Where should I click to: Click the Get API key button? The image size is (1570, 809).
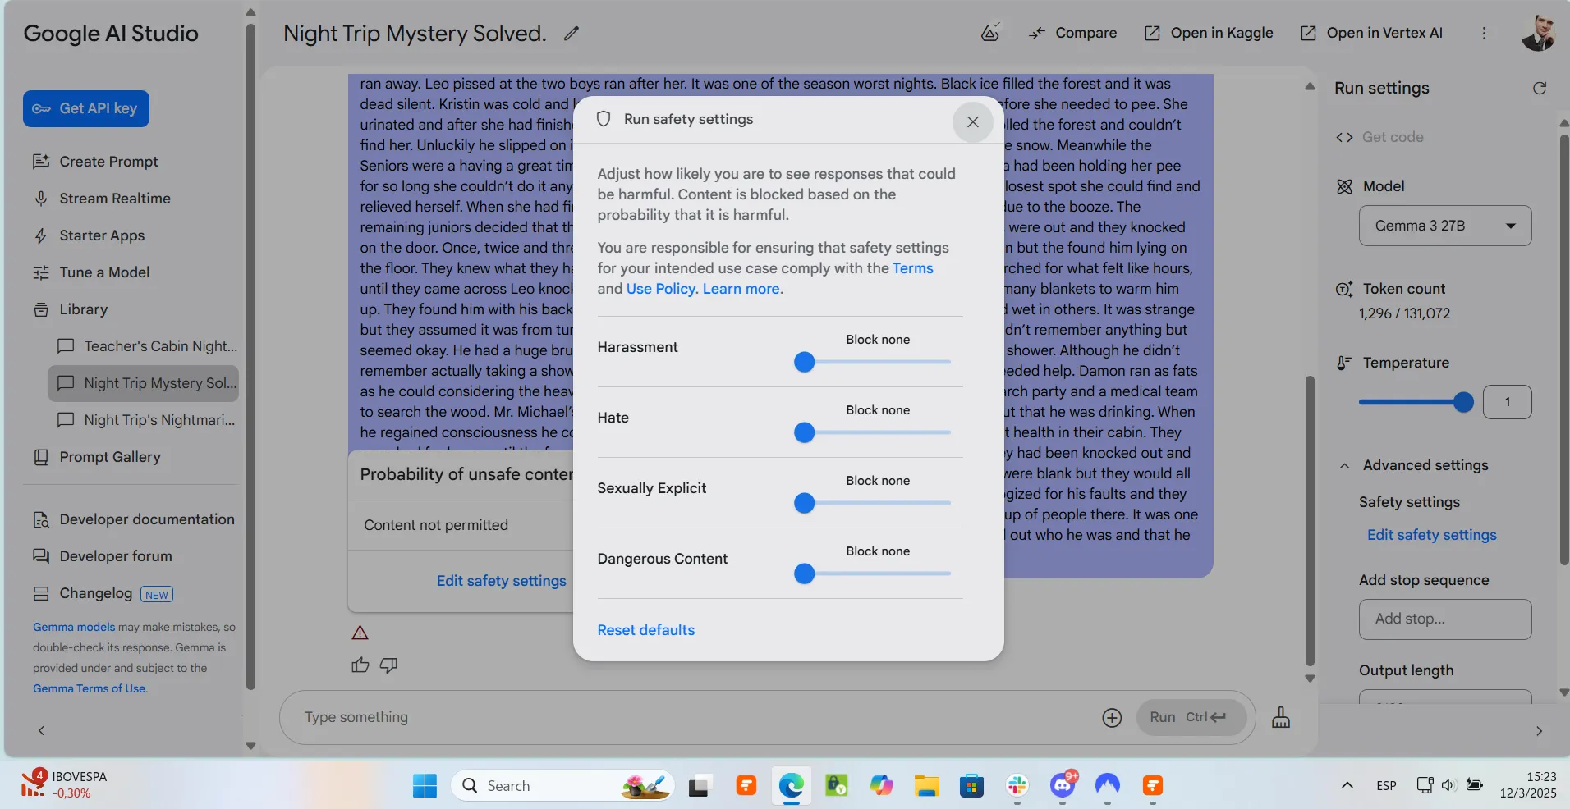coord(86,108)
